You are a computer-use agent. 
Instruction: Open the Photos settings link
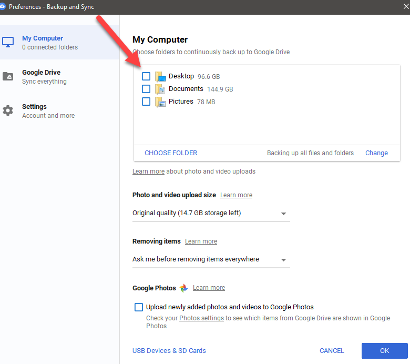[201, 318]
